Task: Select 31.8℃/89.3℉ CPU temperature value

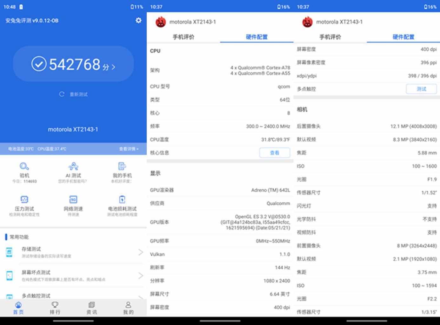Action: coord(276,139)
